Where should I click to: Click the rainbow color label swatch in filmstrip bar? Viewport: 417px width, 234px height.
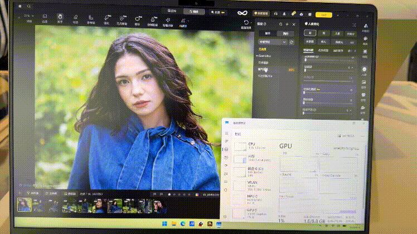(x=197, y=195)
